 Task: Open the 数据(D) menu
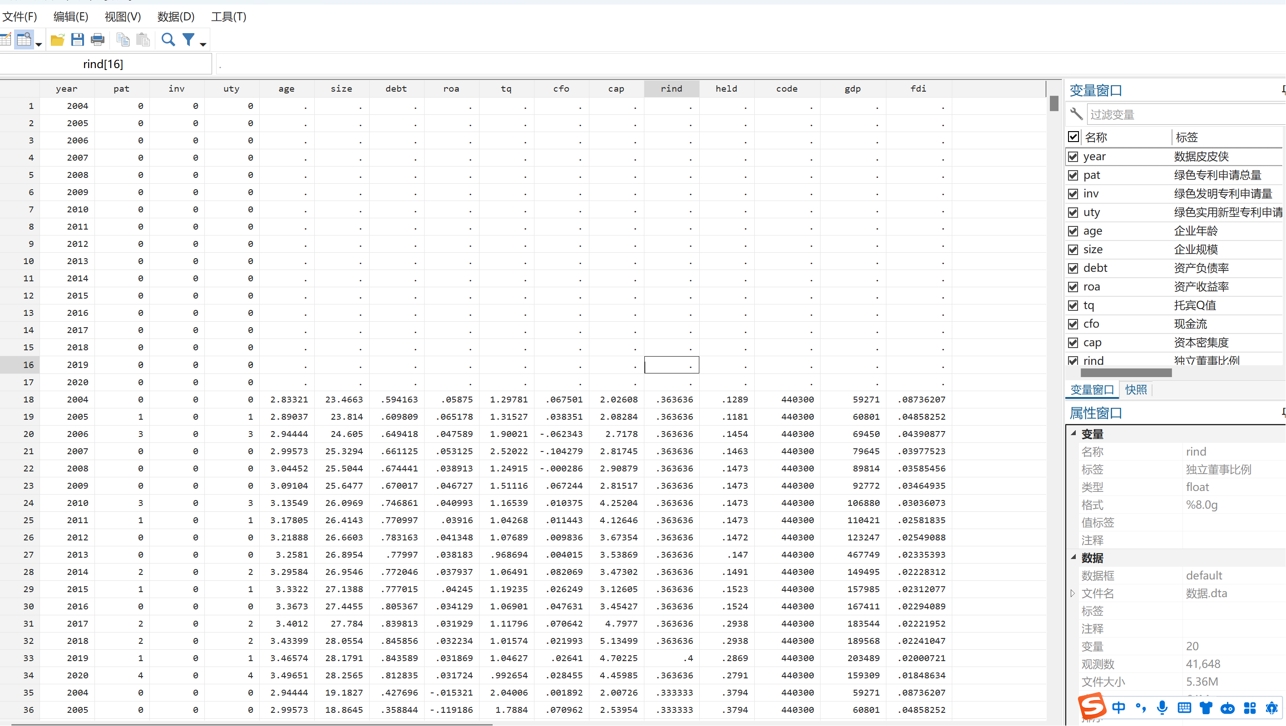coord(175,17)
